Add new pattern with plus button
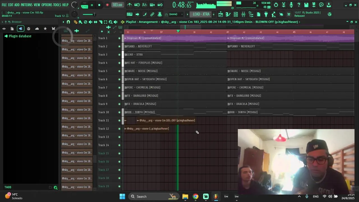This screenshot has width=359, height=202. [x=213, y=14]
